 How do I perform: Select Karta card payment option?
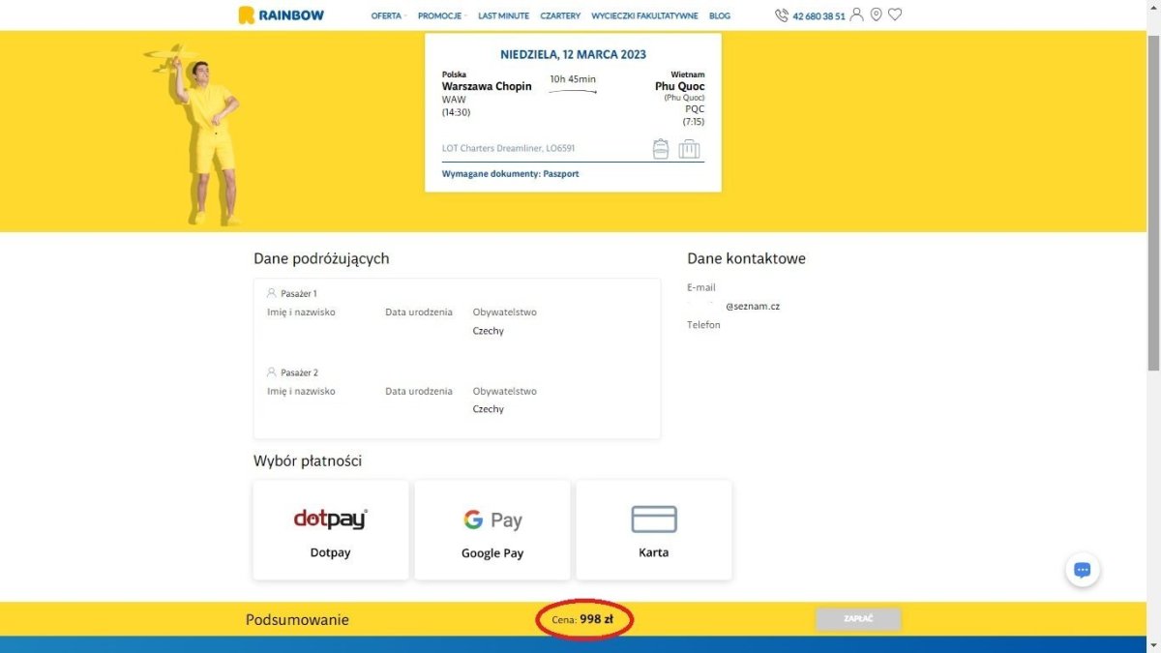(x=654, y=530)
